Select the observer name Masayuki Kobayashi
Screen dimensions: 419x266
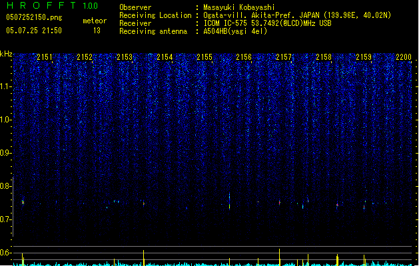pyautogui.click(x=239, y=7)
